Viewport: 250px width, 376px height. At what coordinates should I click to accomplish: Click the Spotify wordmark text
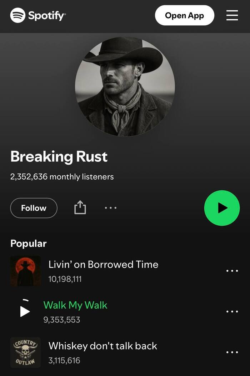(x=47, y=16)
